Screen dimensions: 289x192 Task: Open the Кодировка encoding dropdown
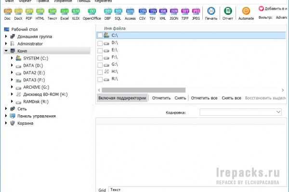click(240, 112)
